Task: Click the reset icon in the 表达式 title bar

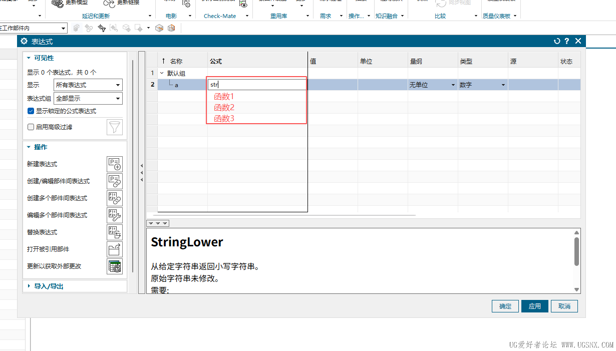Action: 557,41
